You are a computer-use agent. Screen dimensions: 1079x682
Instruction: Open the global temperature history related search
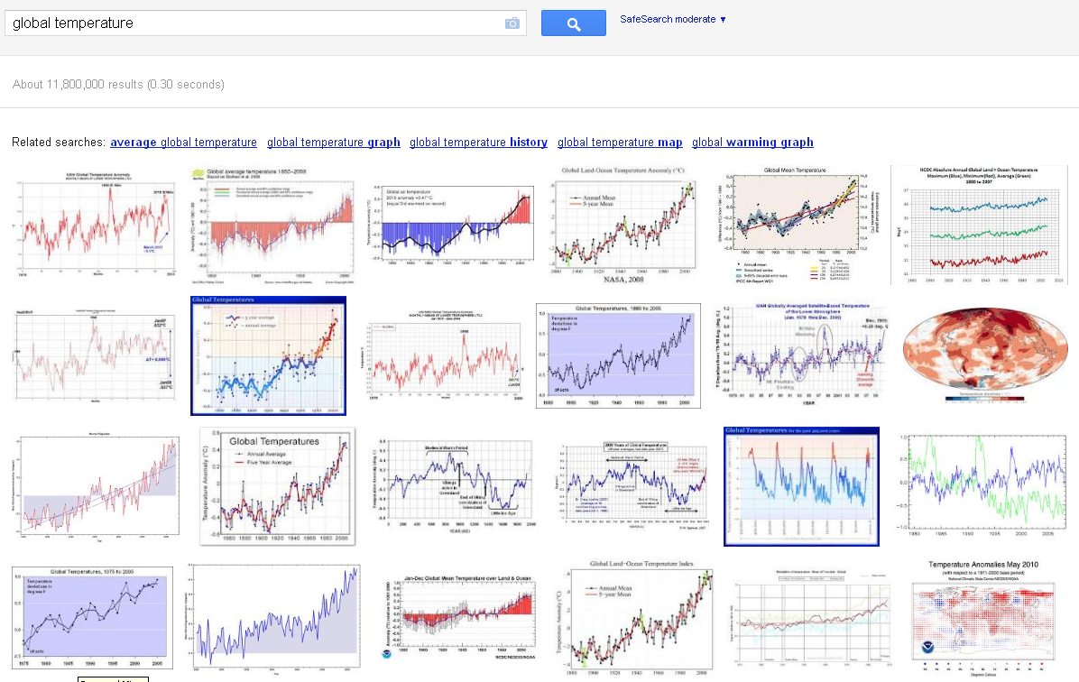point(478,143)
